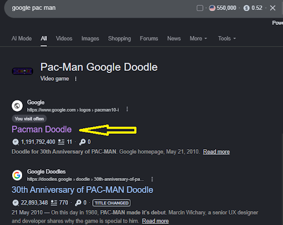Switch to the AI Mode tab

pyautogui.click(x=22, y=39)
